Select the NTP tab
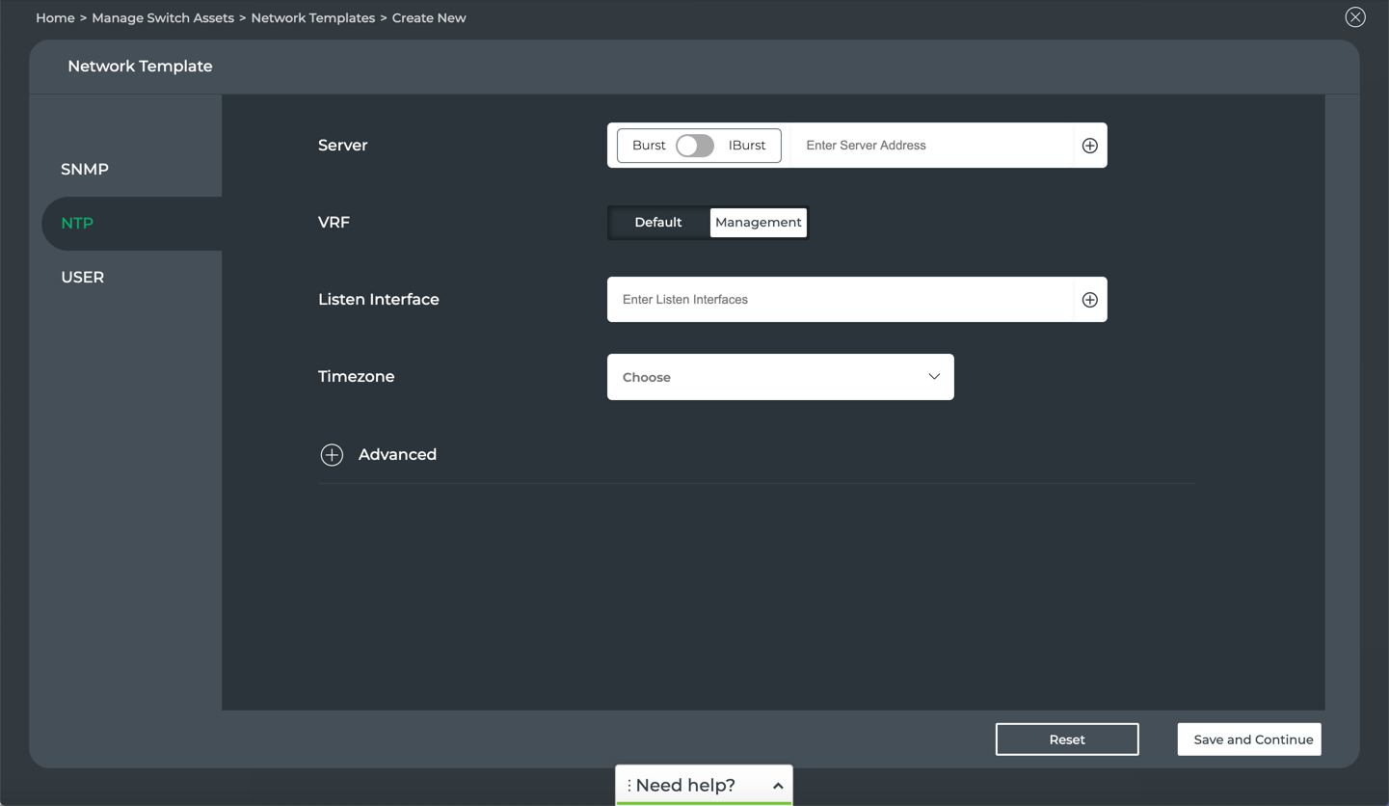Viewport: 1389px width, 806px height. point(77,224)
